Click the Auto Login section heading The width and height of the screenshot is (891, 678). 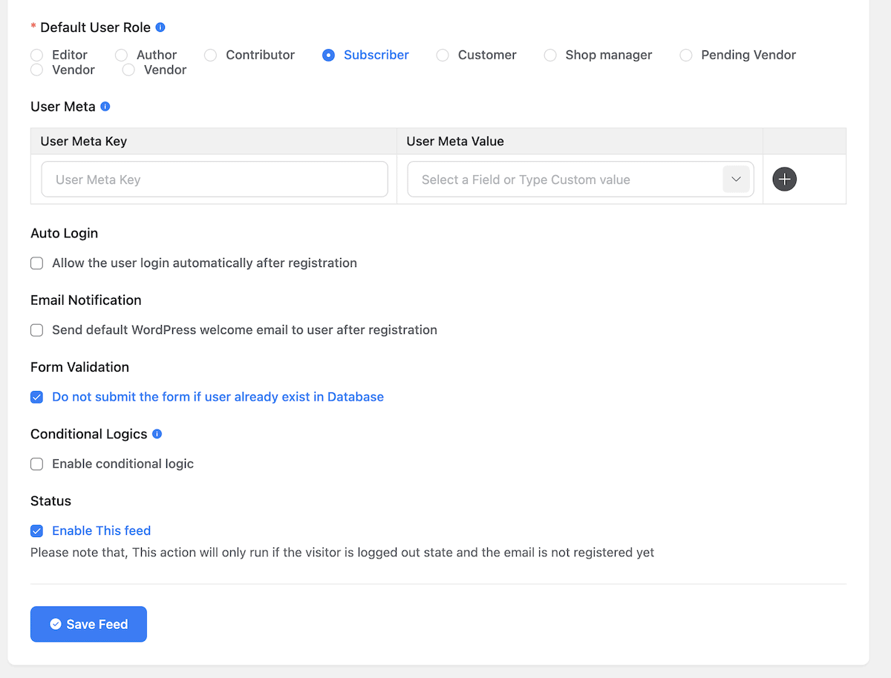point(65,233)
